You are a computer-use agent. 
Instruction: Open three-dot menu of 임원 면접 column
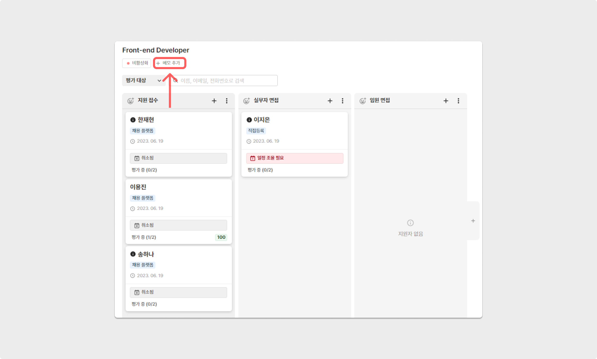[x=458, y=101]
